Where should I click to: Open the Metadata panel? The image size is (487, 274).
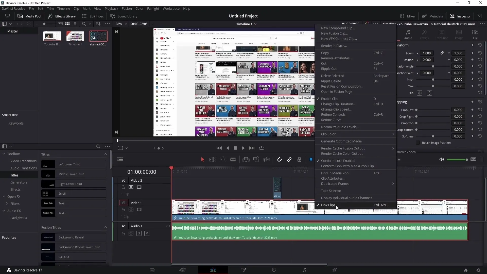point(432,16)
